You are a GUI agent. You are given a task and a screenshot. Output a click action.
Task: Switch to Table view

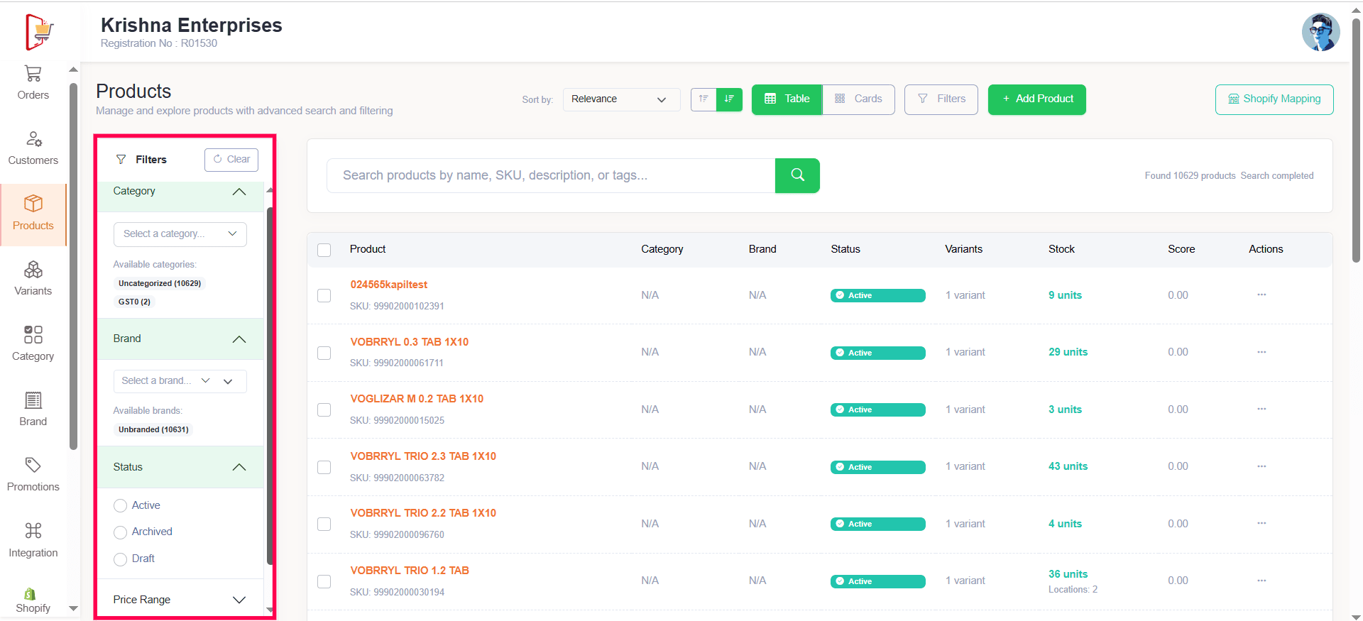pyautogui.click(x=787, y=99)
